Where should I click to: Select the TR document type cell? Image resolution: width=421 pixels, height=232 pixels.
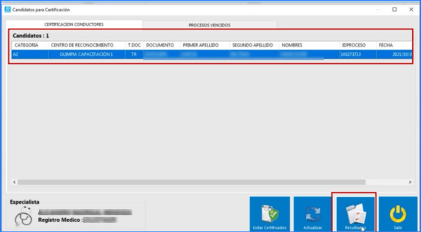(x=134, y=55)
